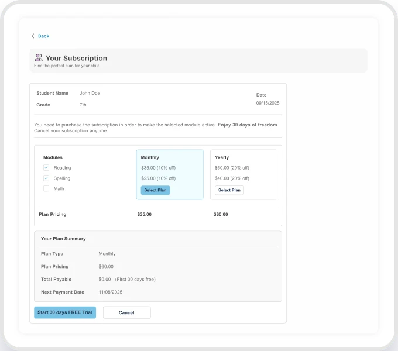Uncheck the Reading module checkbox

[x=46, y=168]
